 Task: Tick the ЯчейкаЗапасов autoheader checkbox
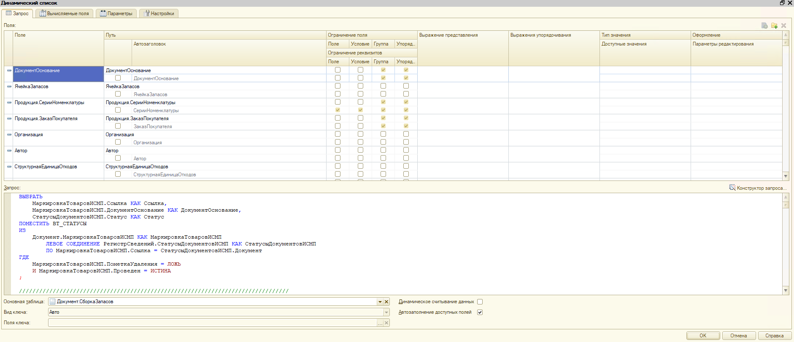pos(118,94)
